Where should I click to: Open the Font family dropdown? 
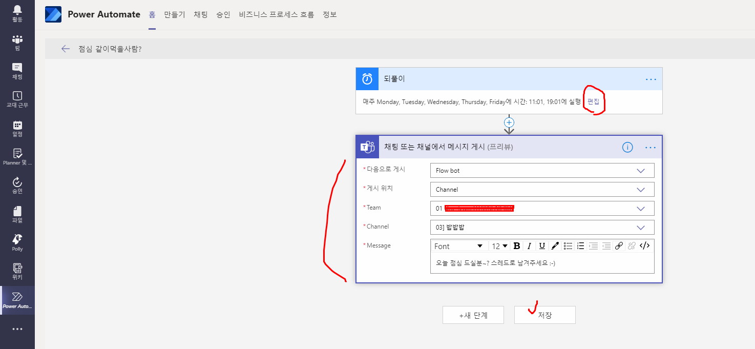click(458, 246)
